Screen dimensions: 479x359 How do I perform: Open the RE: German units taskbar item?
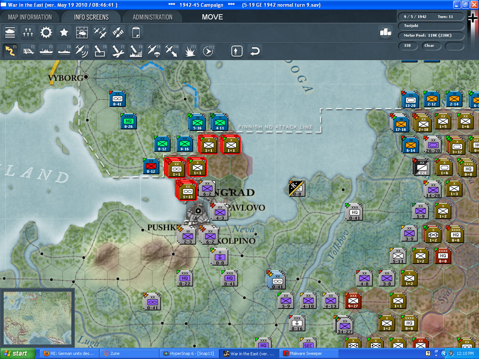(70, 353)
